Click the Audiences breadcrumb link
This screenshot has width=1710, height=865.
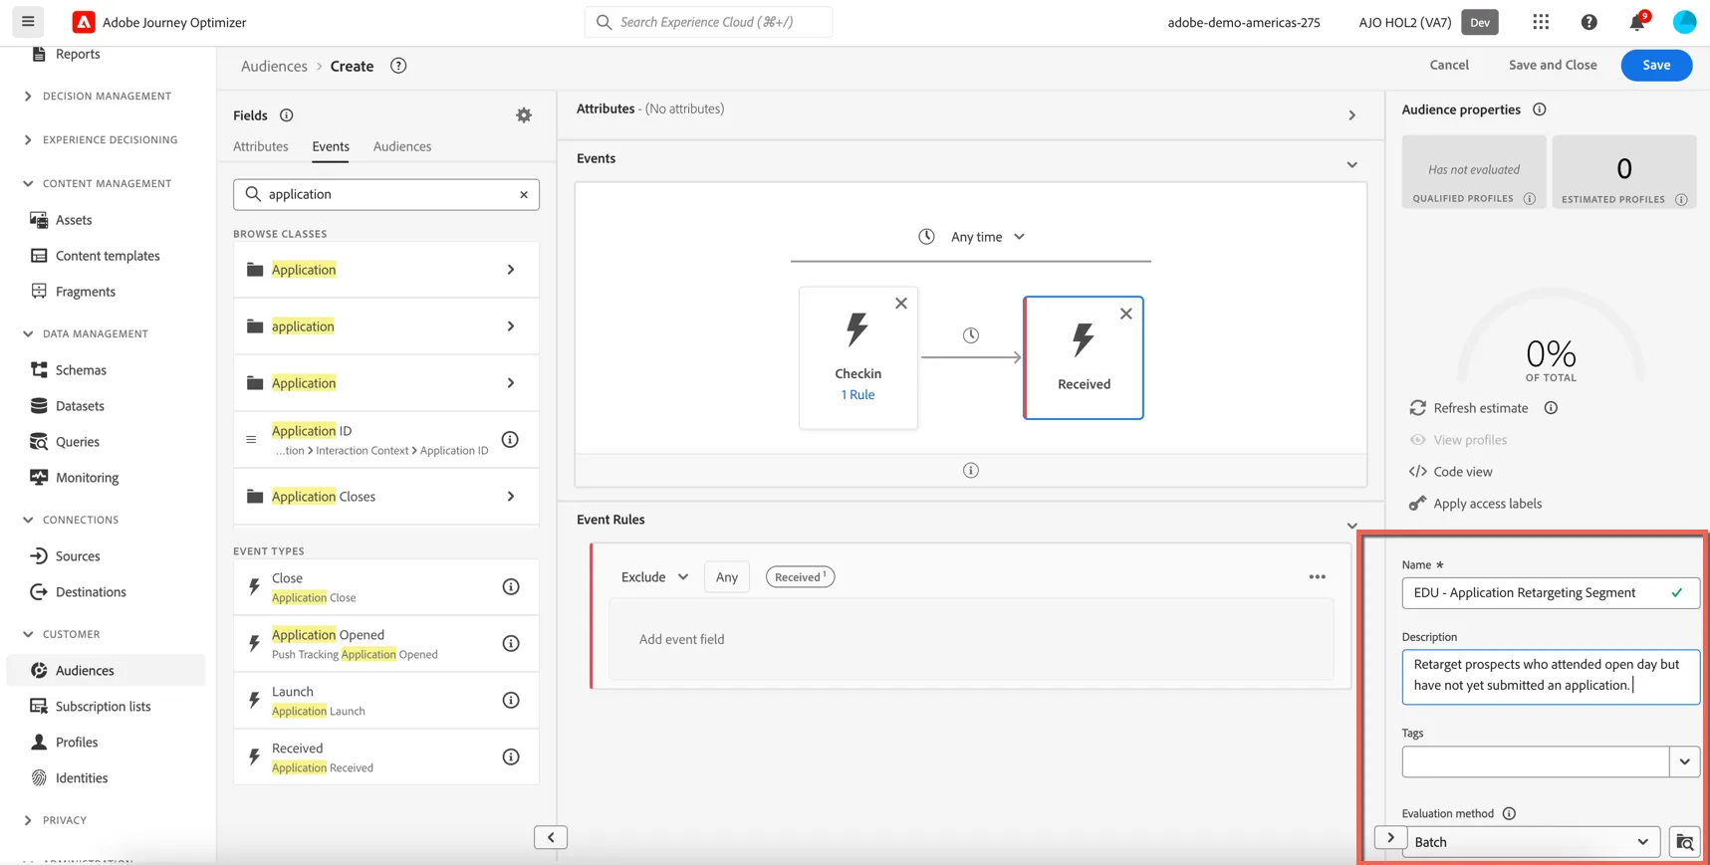274,66
